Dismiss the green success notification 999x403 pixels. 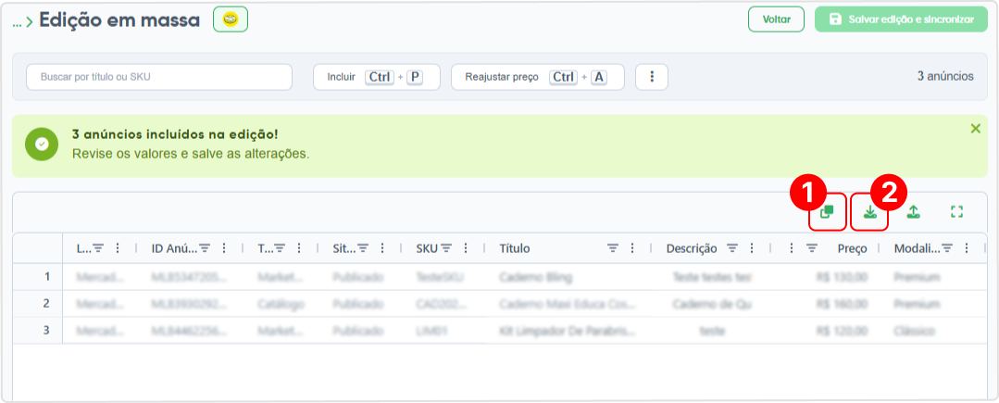pyautogui.click(x=975, y=129)
